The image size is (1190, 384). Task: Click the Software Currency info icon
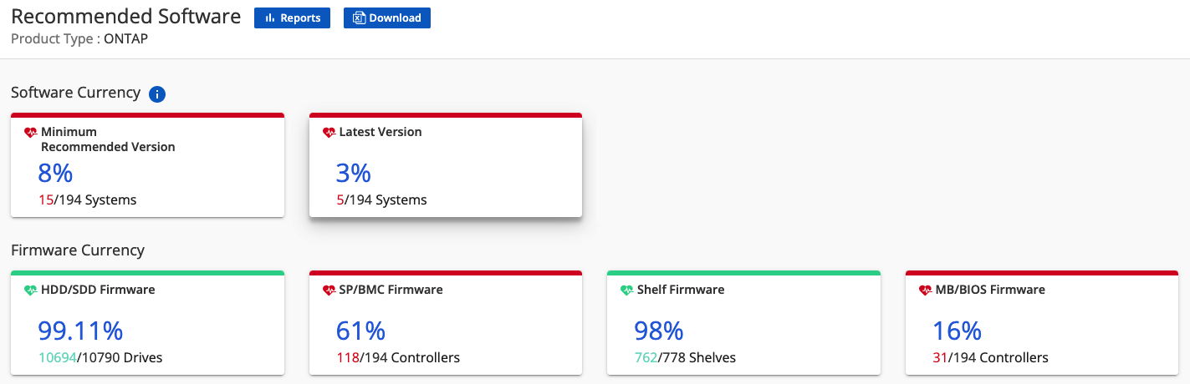point(157,94)
